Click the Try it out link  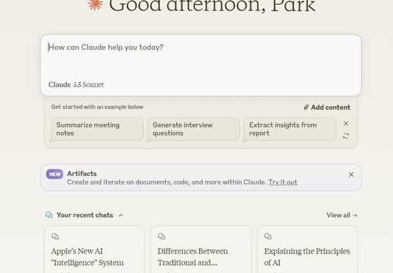[282, 182]
